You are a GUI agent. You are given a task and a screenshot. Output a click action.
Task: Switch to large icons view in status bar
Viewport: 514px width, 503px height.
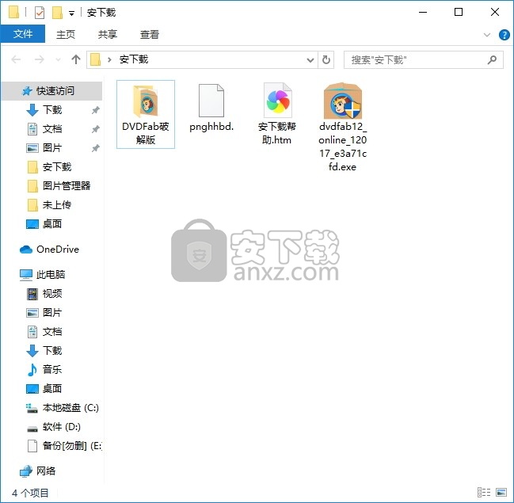pyautogui.click(x=501, y=492)
